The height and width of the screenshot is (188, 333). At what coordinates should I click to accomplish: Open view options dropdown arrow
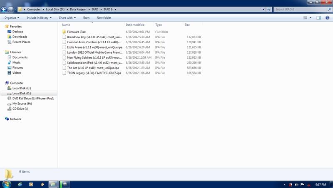(x=311, y=17)
